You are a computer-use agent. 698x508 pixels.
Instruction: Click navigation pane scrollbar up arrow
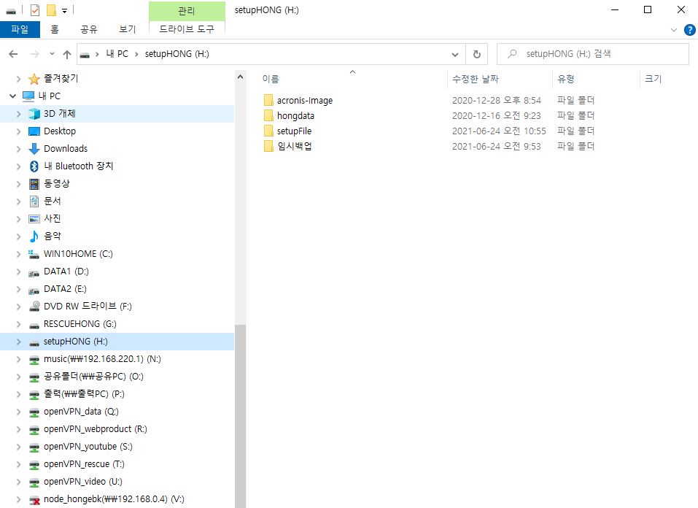(x=241, y=77)
